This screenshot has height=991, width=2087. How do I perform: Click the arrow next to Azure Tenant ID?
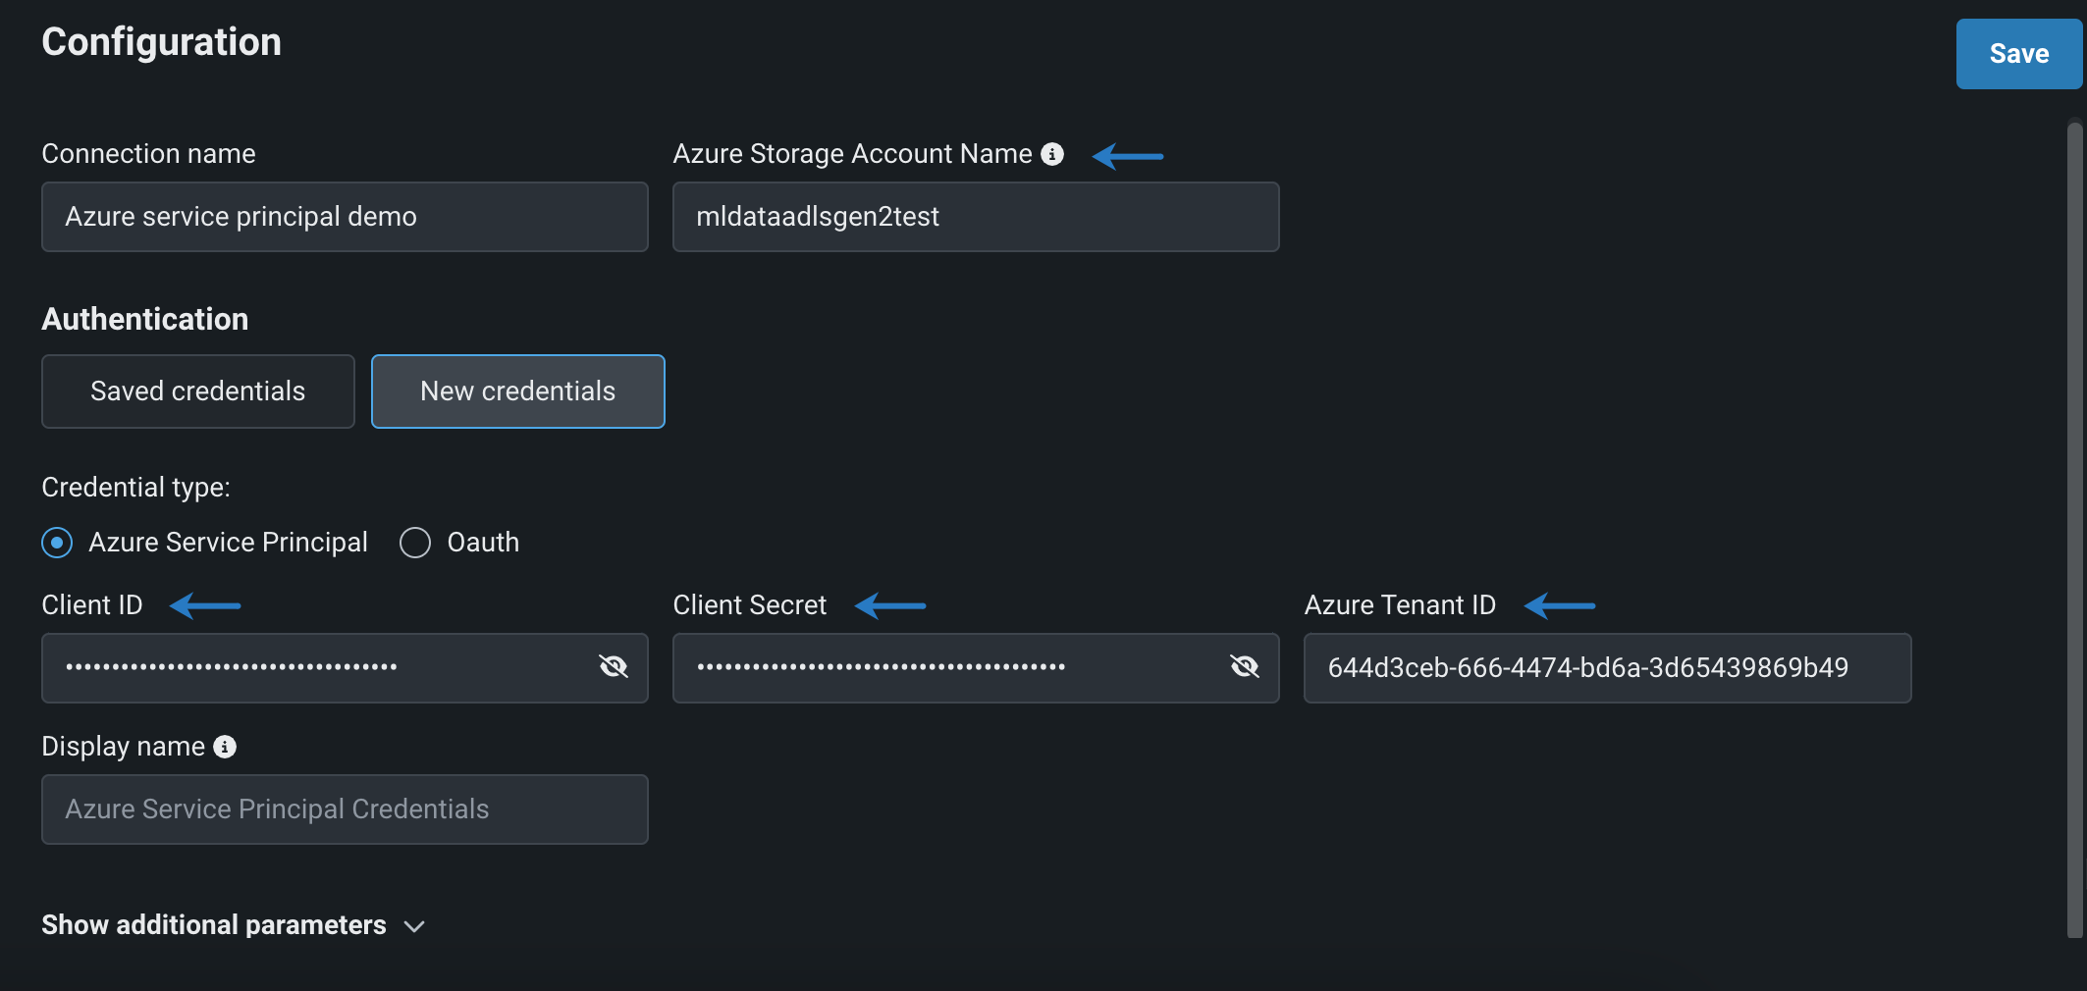pos(1560,606)
